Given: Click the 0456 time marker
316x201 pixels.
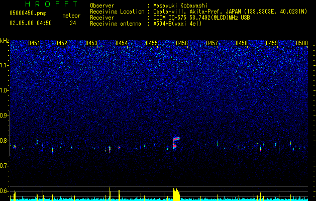Looking at the screenshot, I should coord(182,43).
